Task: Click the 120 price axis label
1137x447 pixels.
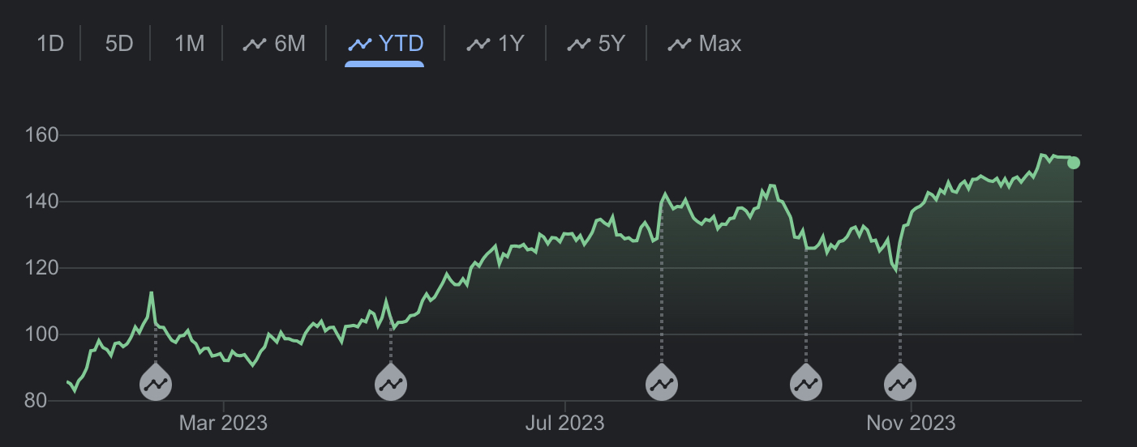Action: 43,268
